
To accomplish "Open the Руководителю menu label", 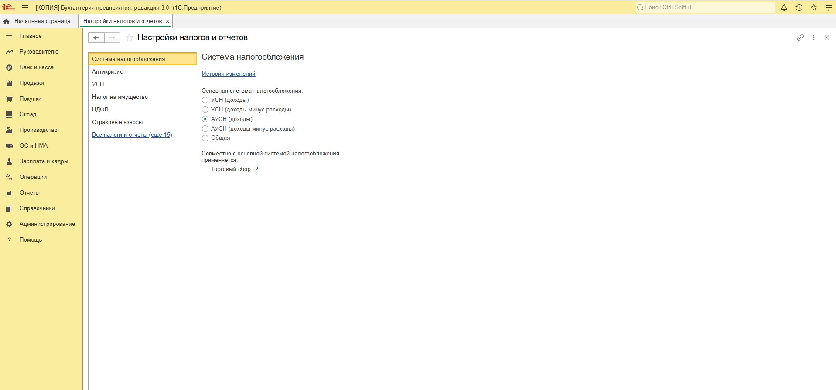I will (39, 52).
